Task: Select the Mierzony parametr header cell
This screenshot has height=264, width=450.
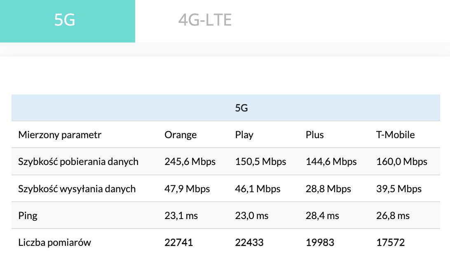Action: pos(60,135)
